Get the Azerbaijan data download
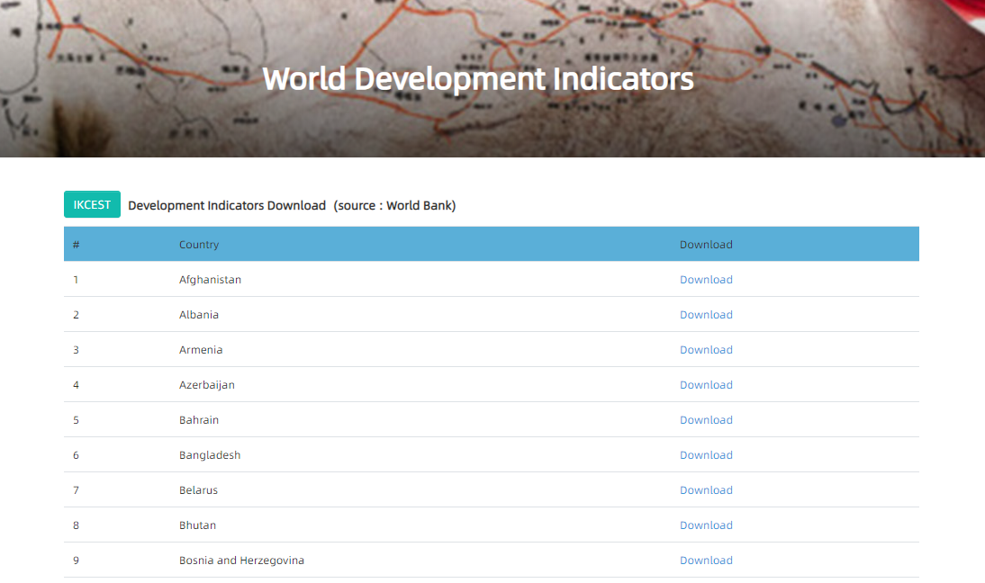The image size is (985, 583). coord(706,385)
